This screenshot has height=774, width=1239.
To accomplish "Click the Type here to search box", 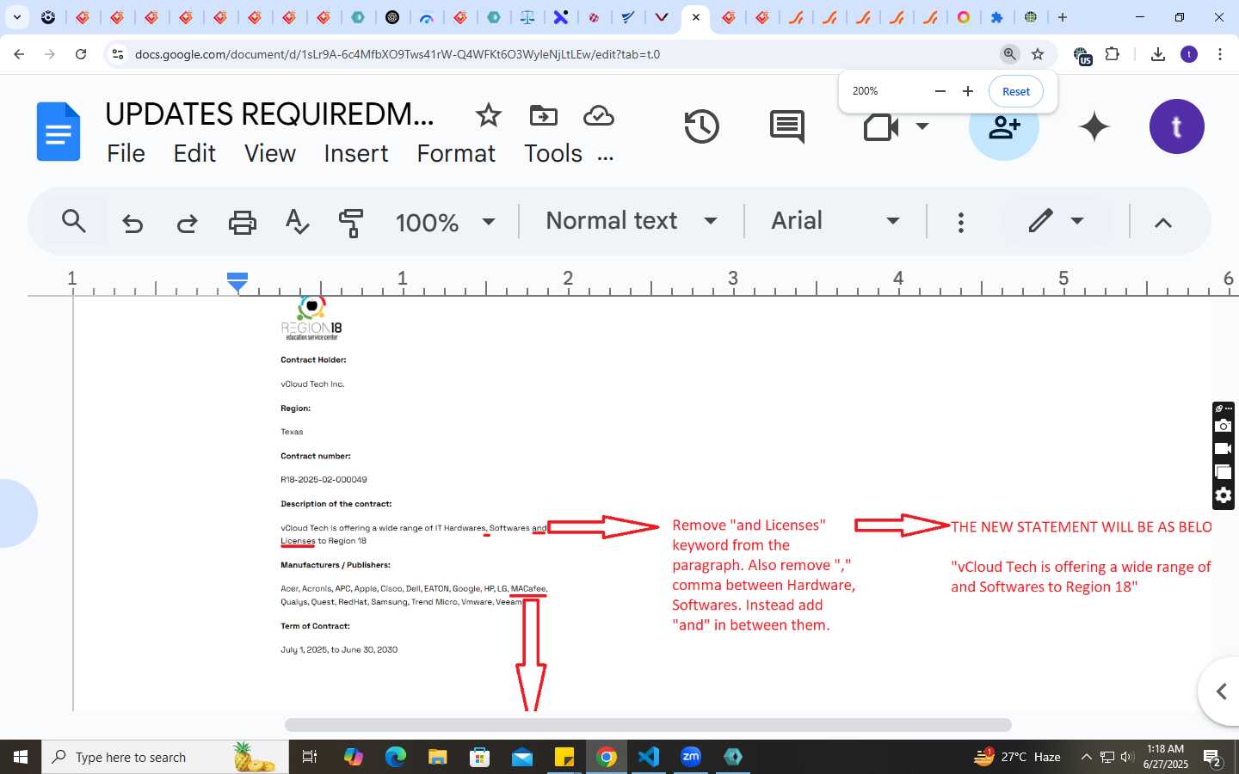I will [x=165, y=757].
